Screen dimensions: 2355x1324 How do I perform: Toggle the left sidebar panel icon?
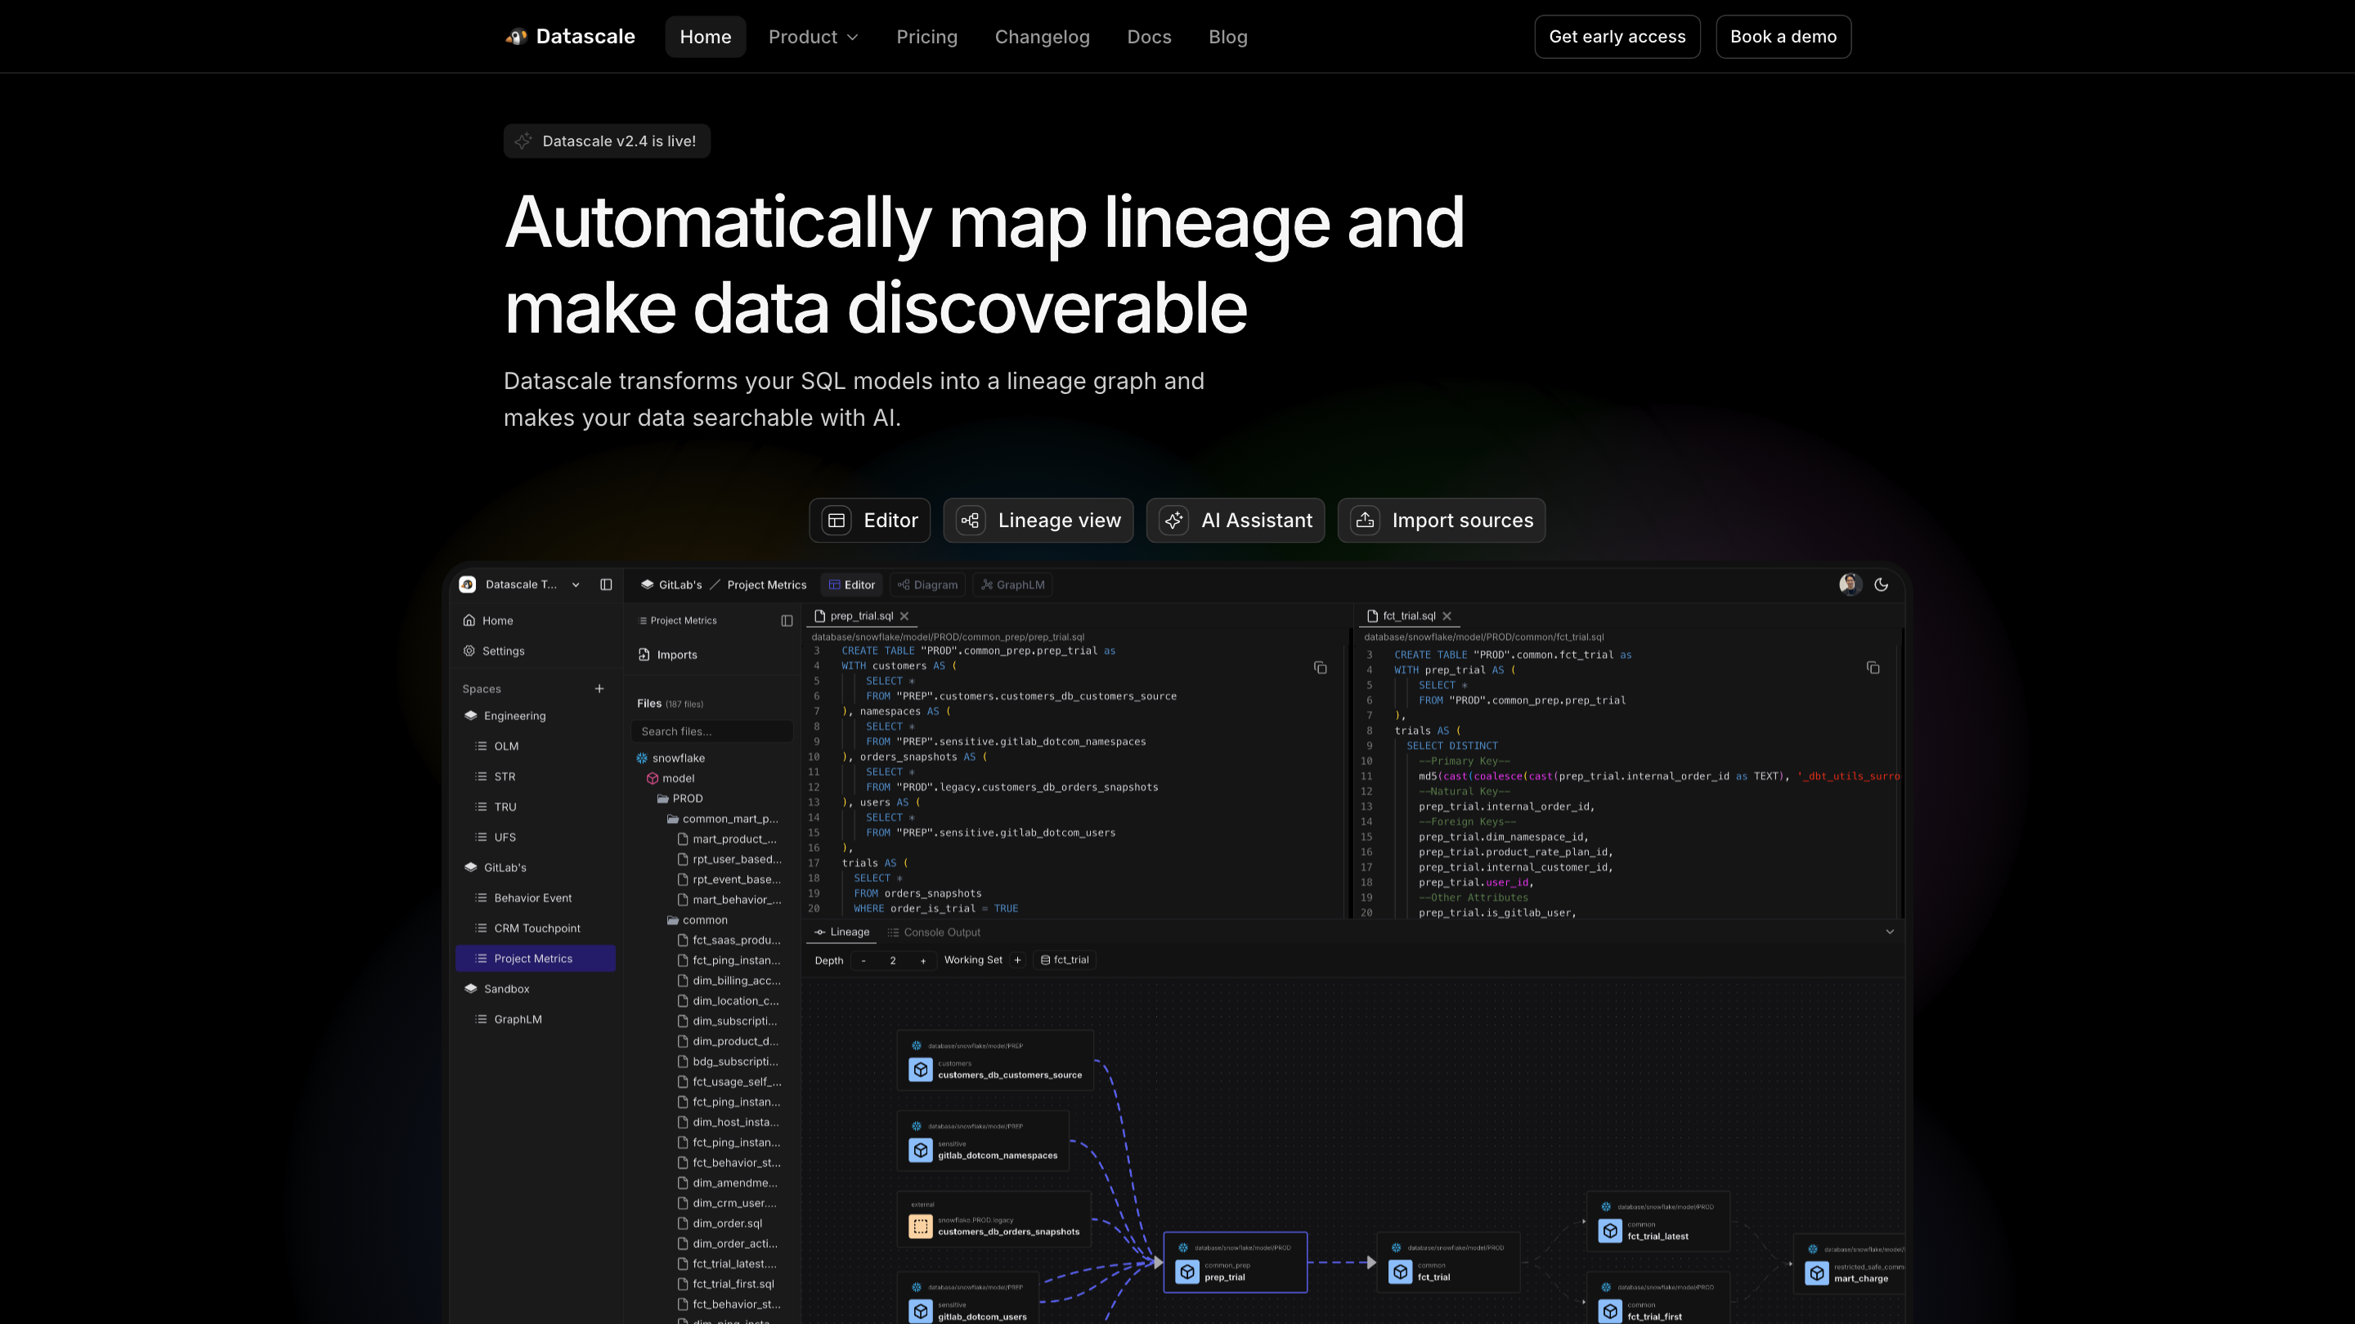click(606, 585)
